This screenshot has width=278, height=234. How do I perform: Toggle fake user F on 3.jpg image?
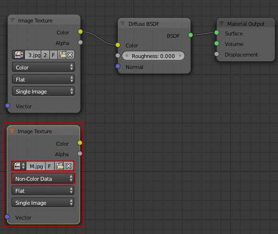click(53, 55)
